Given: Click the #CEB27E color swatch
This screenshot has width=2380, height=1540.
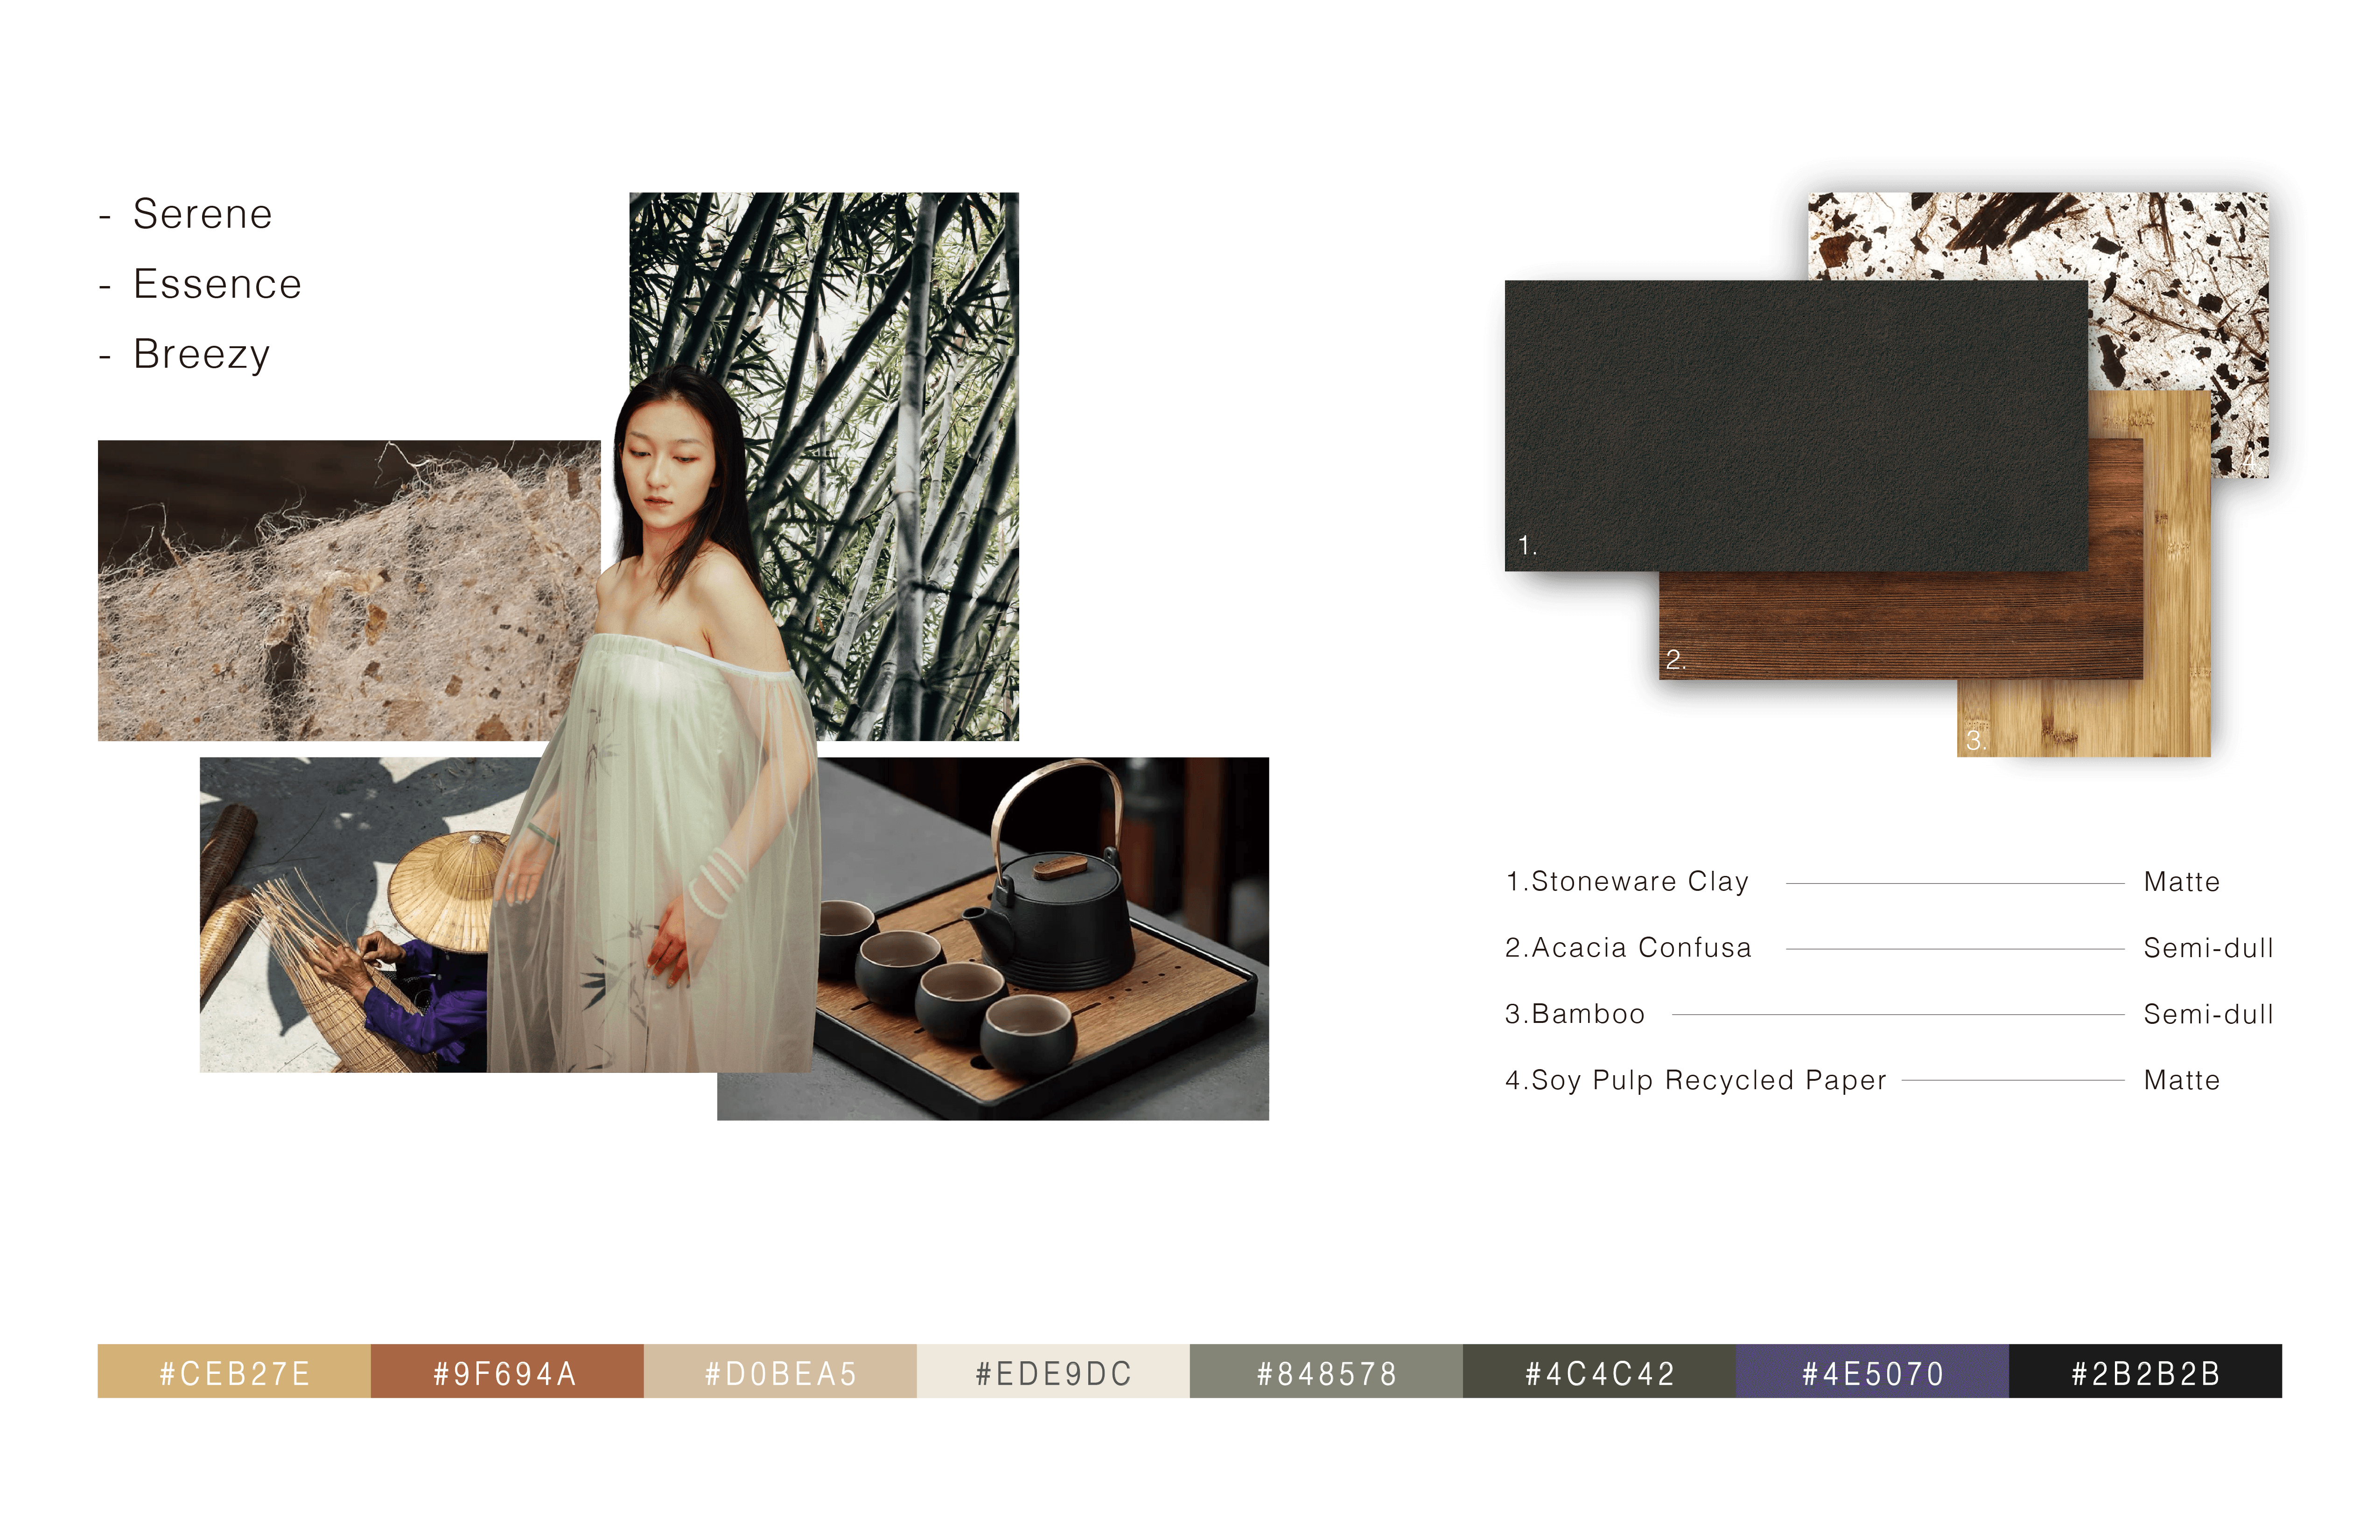Looking at the screenshot, I should (234, 1371).
